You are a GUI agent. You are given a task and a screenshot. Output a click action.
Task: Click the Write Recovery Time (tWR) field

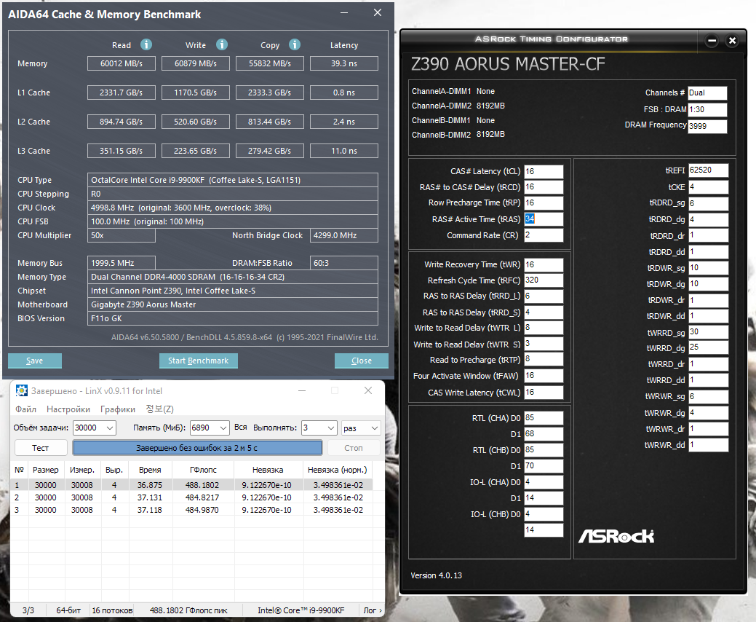(544, 264)
